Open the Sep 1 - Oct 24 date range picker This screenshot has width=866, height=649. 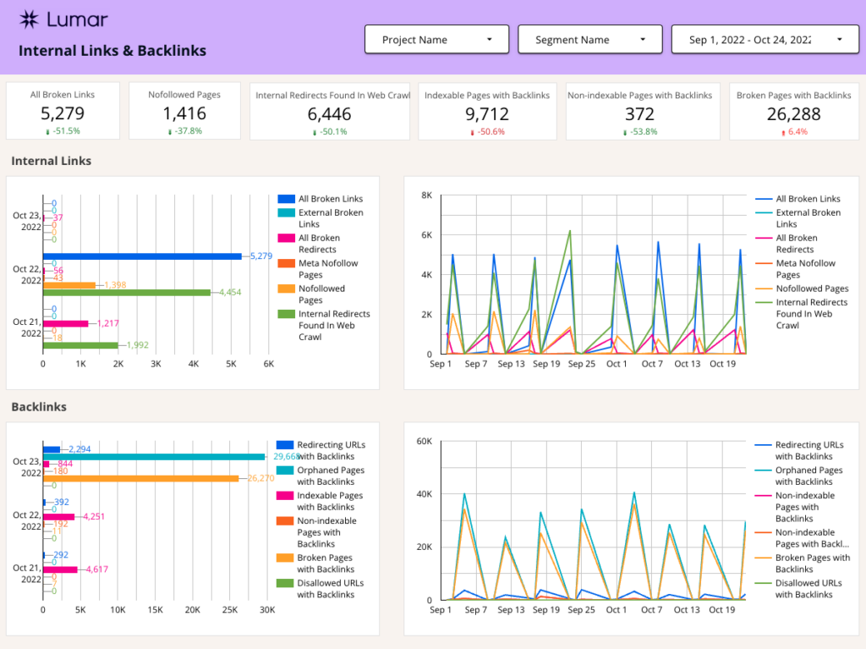pos(765,38)
